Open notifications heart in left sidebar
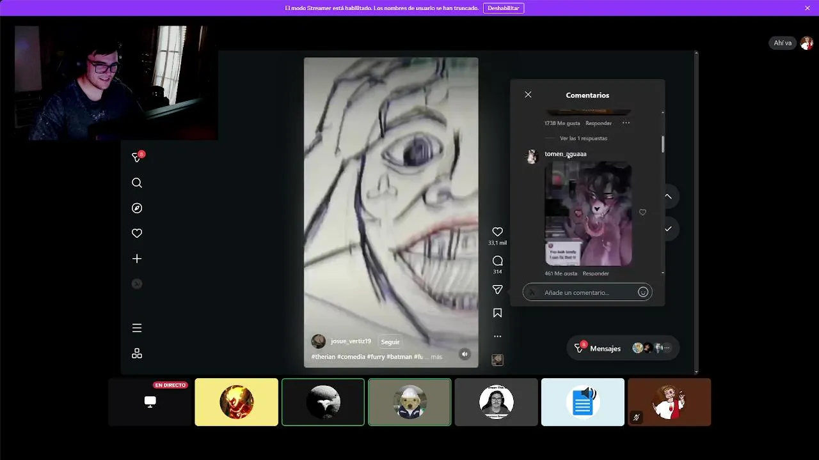The image size is (819, 460). 137,233
